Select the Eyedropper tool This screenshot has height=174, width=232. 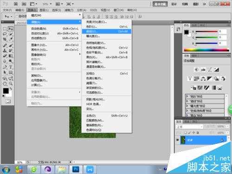coord(11,39)
